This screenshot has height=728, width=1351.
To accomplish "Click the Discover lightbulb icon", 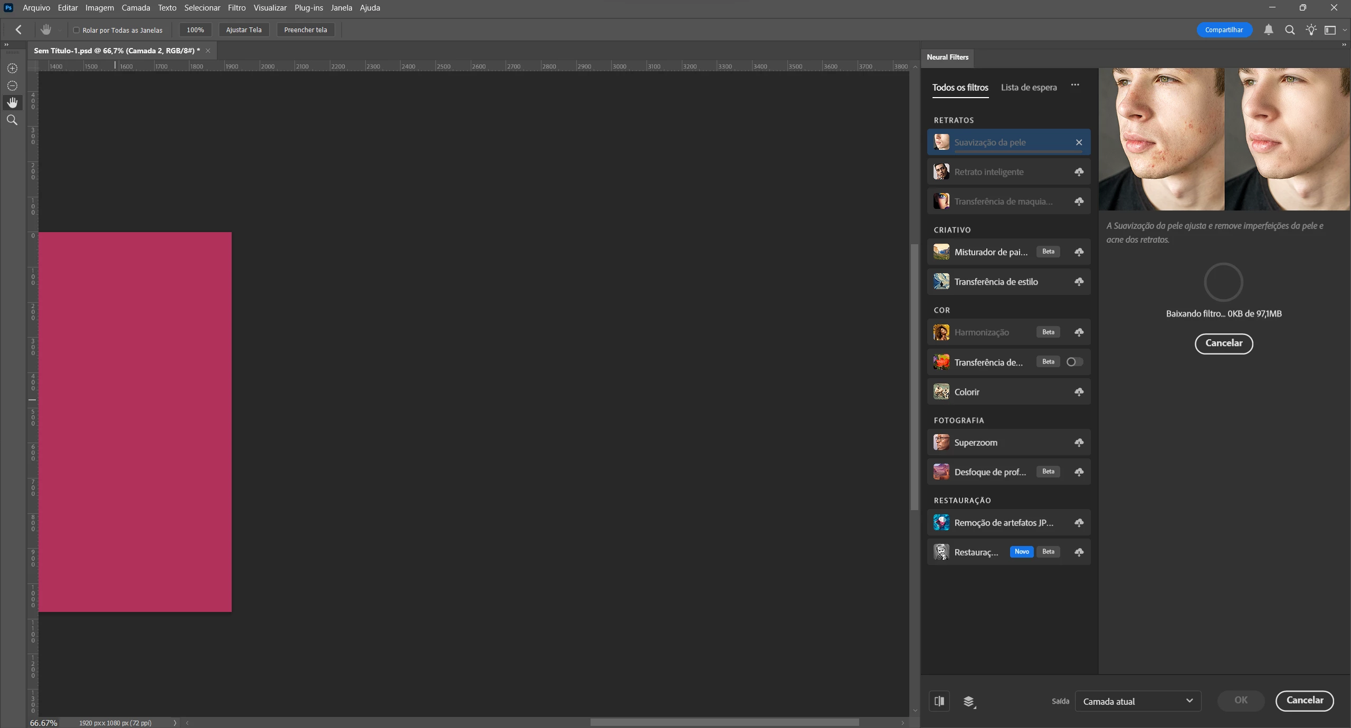I will [x=1311, y=30].
